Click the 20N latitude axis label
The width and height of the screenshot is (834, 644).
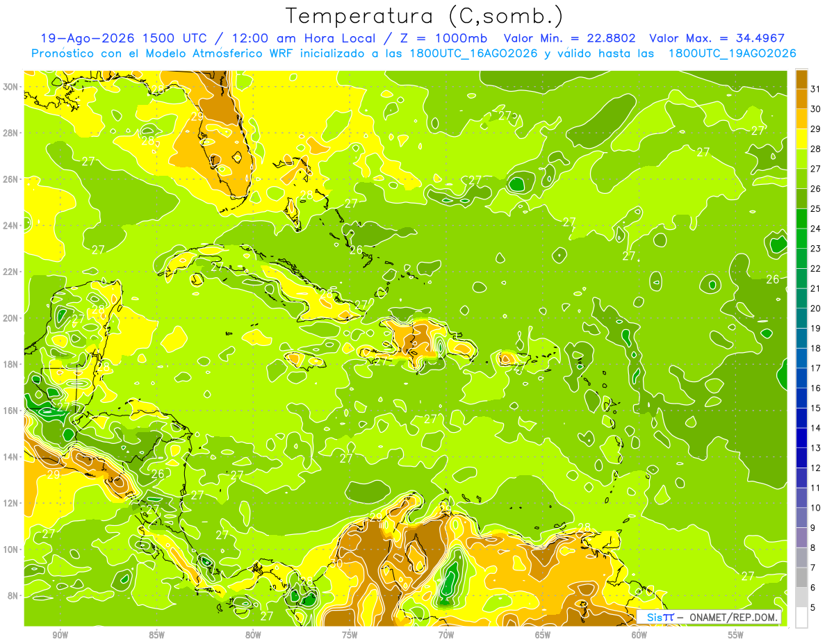pos(11,317)
